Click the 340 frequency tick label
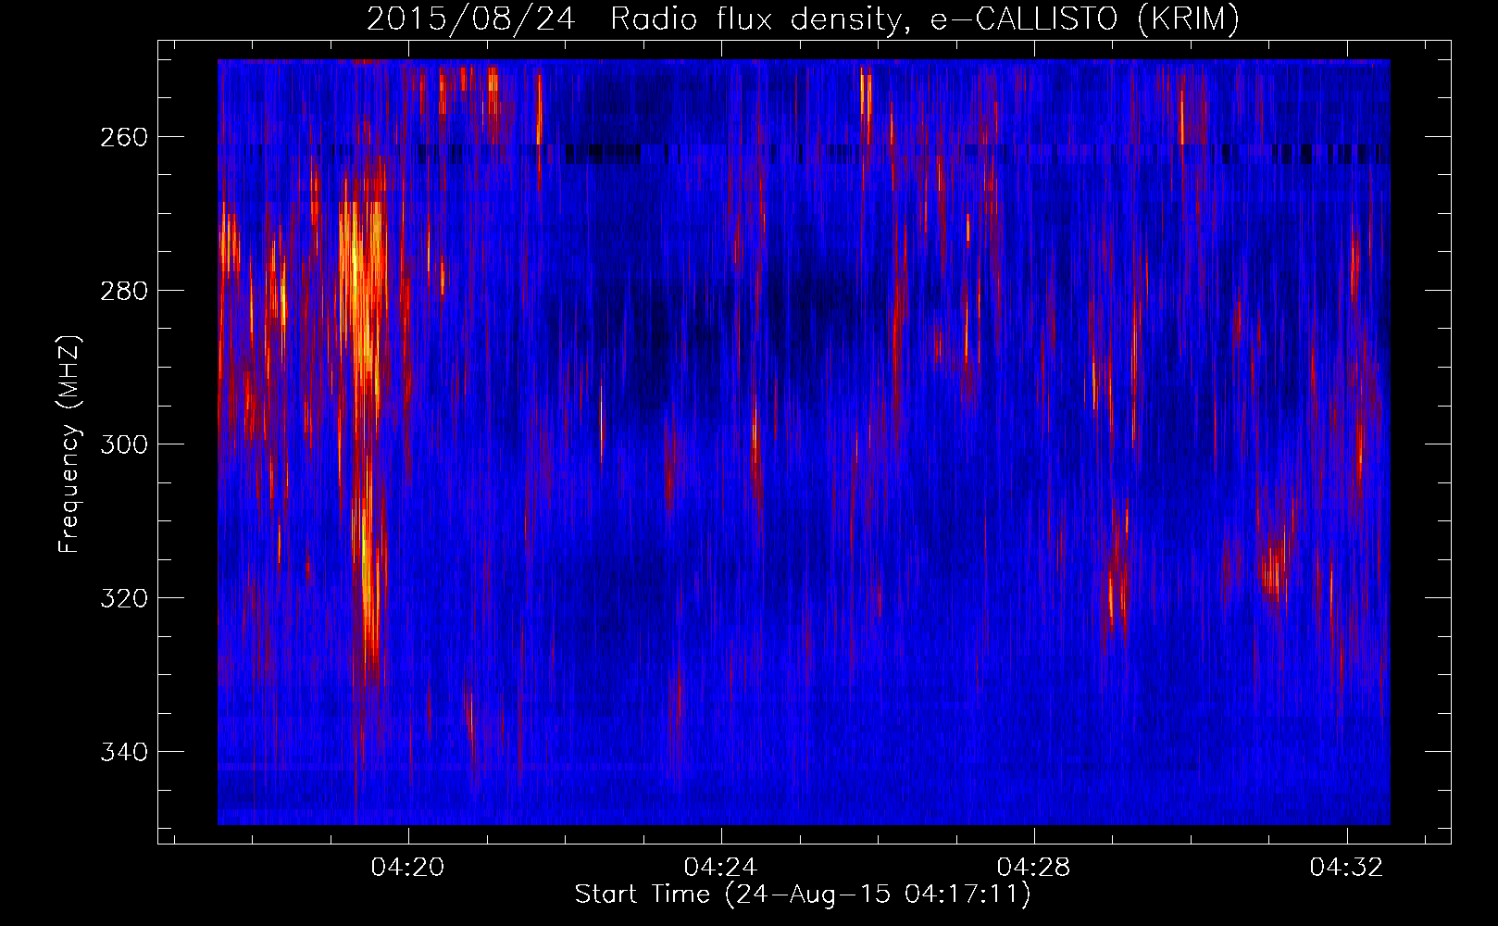1498x926 pixels. 123,752
